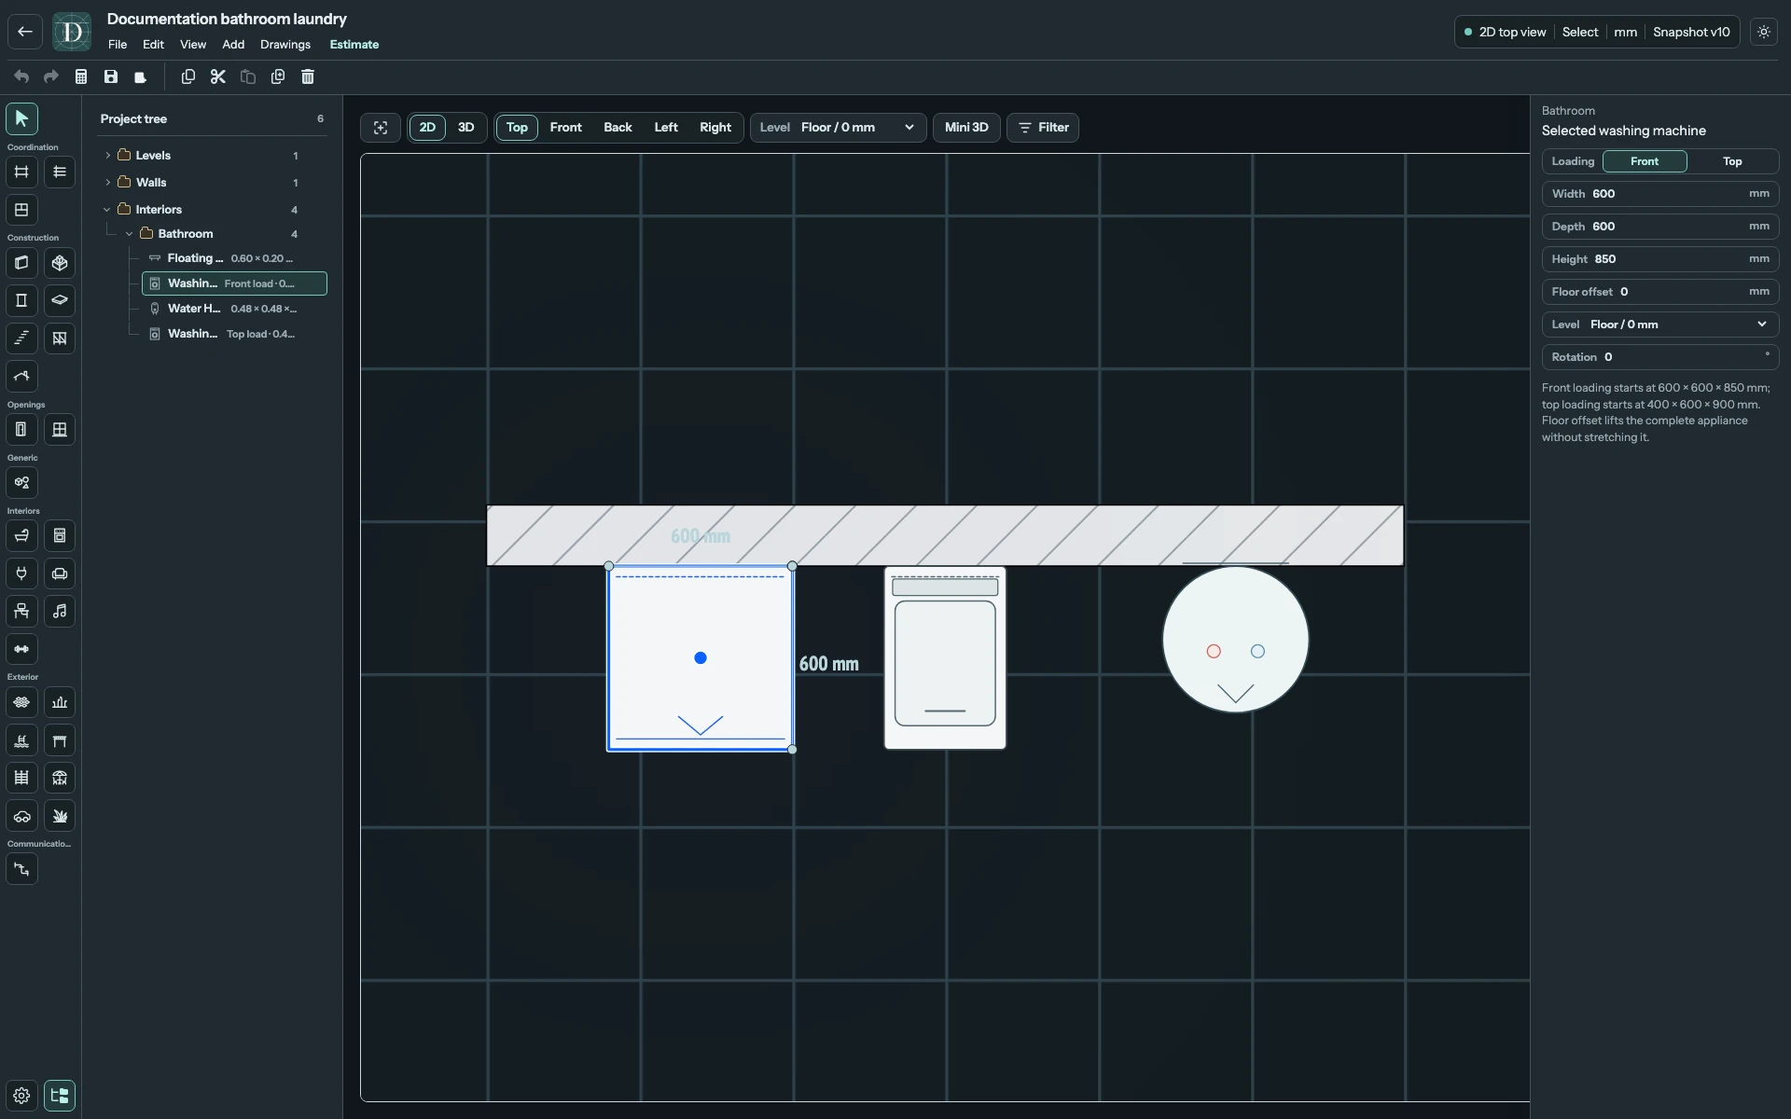Select the plant vegetation tool
The image size is (1791, 1119).
[x=60, y=816]
